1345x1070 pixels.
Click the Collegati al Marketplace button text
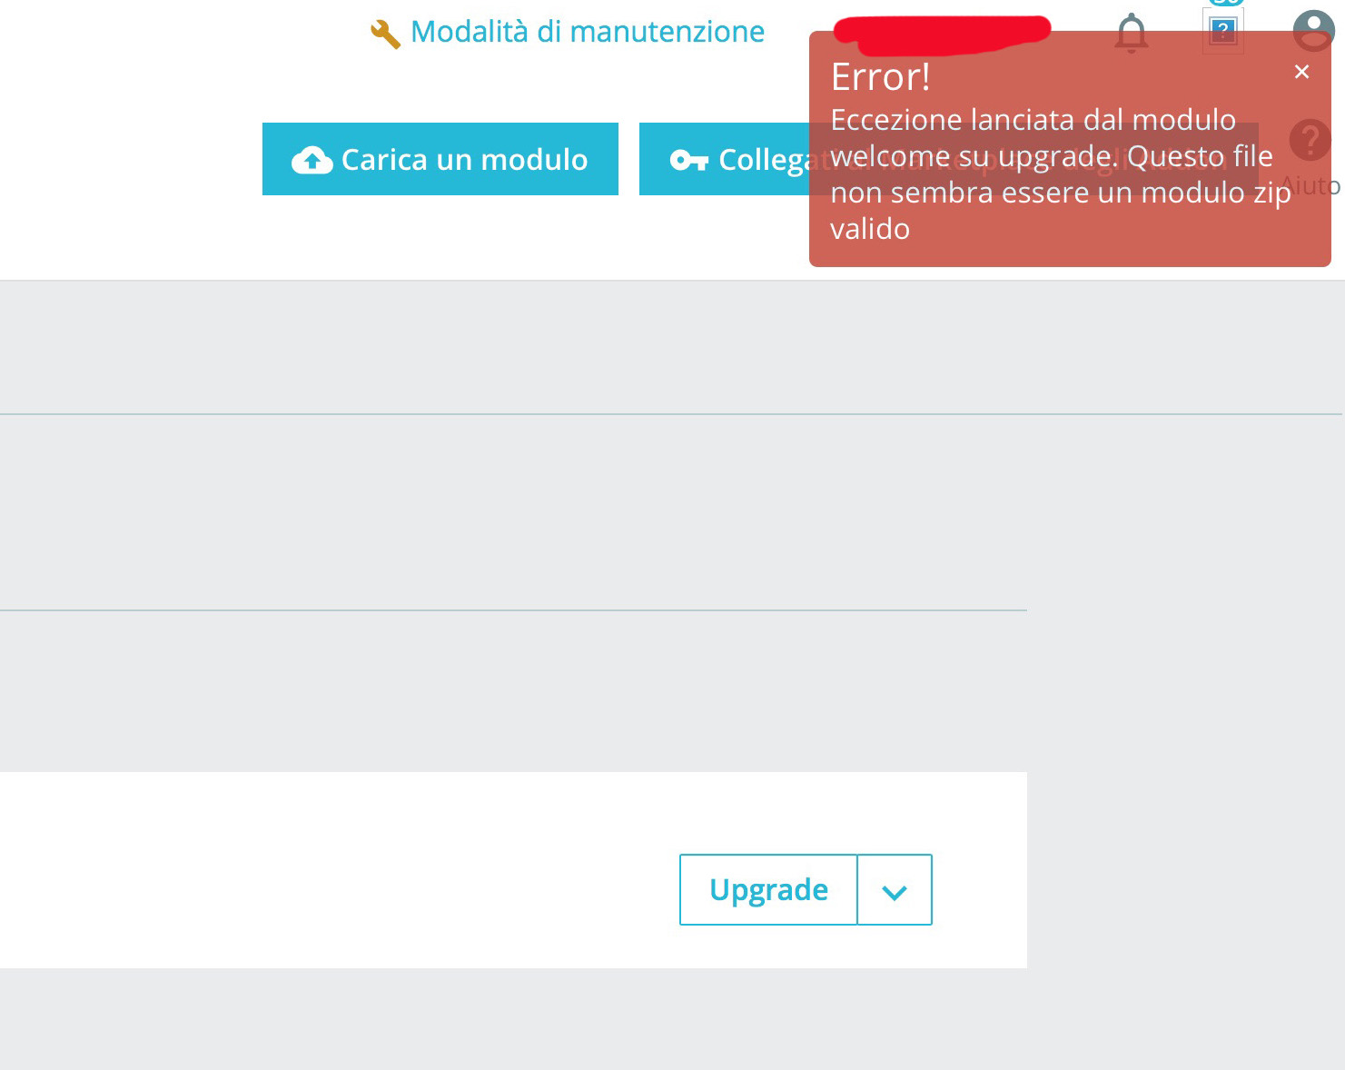[x=972, y=160]
